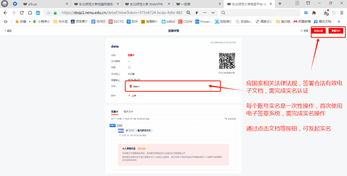Screen dimensions: 347x176
Task: Switch to the 相关文件 tab
Action: click(x=128, y=112)
